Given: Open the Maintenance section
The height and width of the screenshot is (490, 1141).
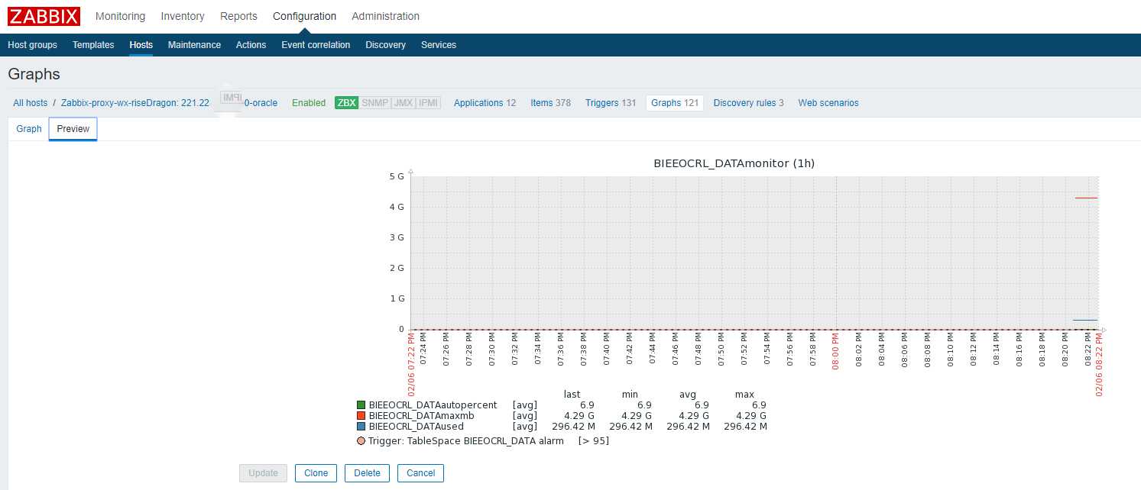Looking at the screenshot, I should pos(194,45).
